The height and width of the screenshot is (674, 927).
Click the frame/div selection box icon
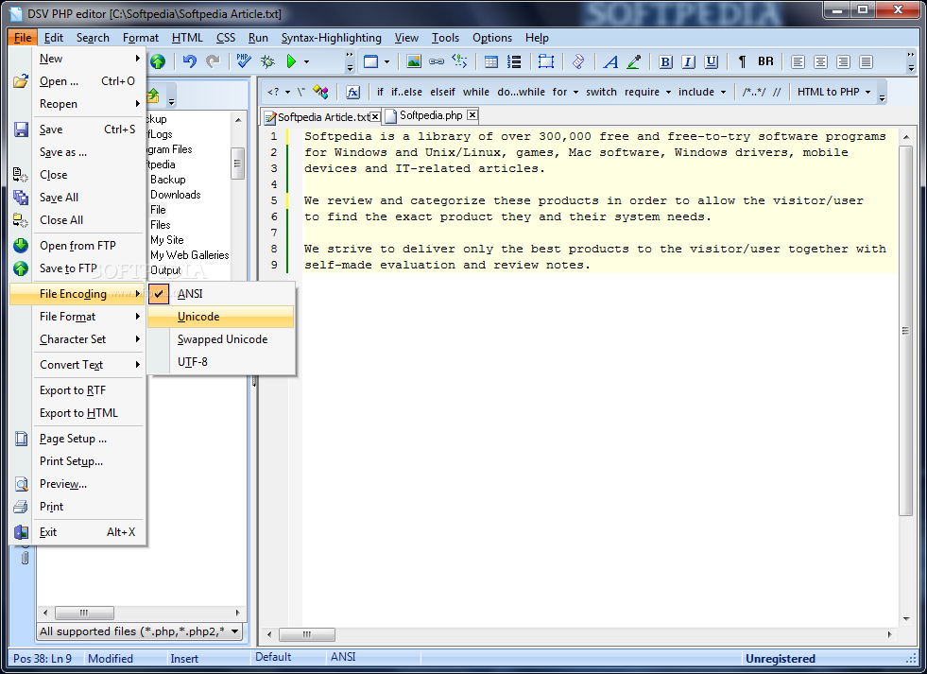point(545,61)
